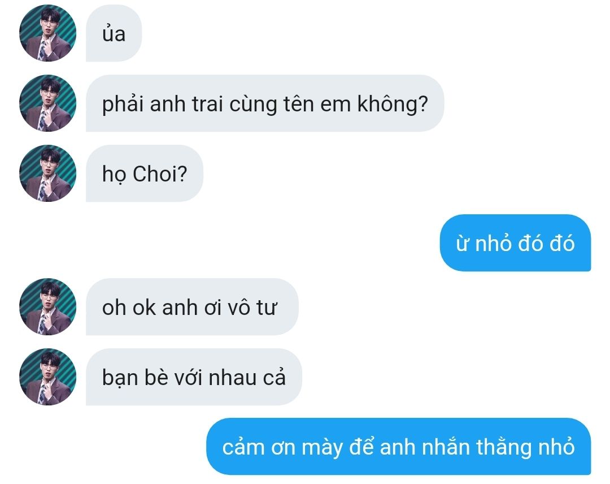
Task: Tap profile photo beside "bạn bè với nhau cả"
Action: click(x=47, y=377)
